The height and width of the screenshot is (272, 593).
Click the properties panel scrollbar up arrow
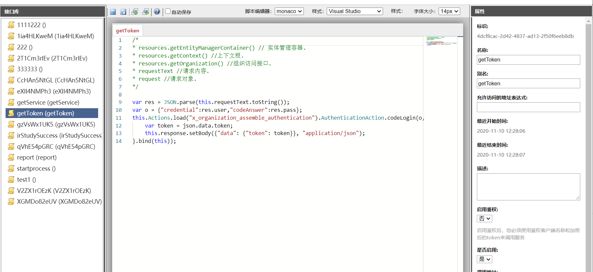[x=588, y=21]
